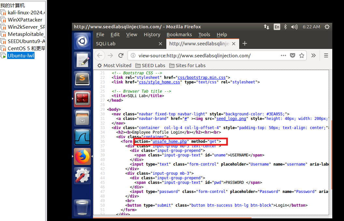Open Terminator terminal from the dock

(x=82, y=99)
